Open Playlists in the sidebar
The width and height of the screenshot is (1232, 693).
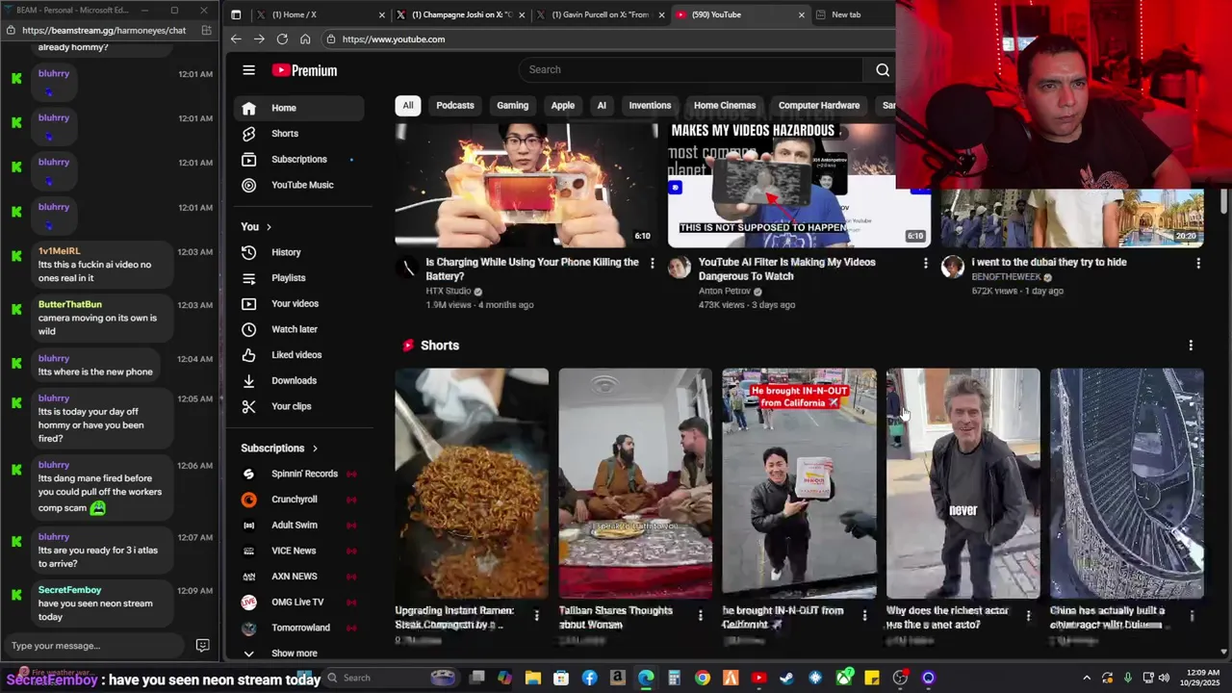pos(298,278)
